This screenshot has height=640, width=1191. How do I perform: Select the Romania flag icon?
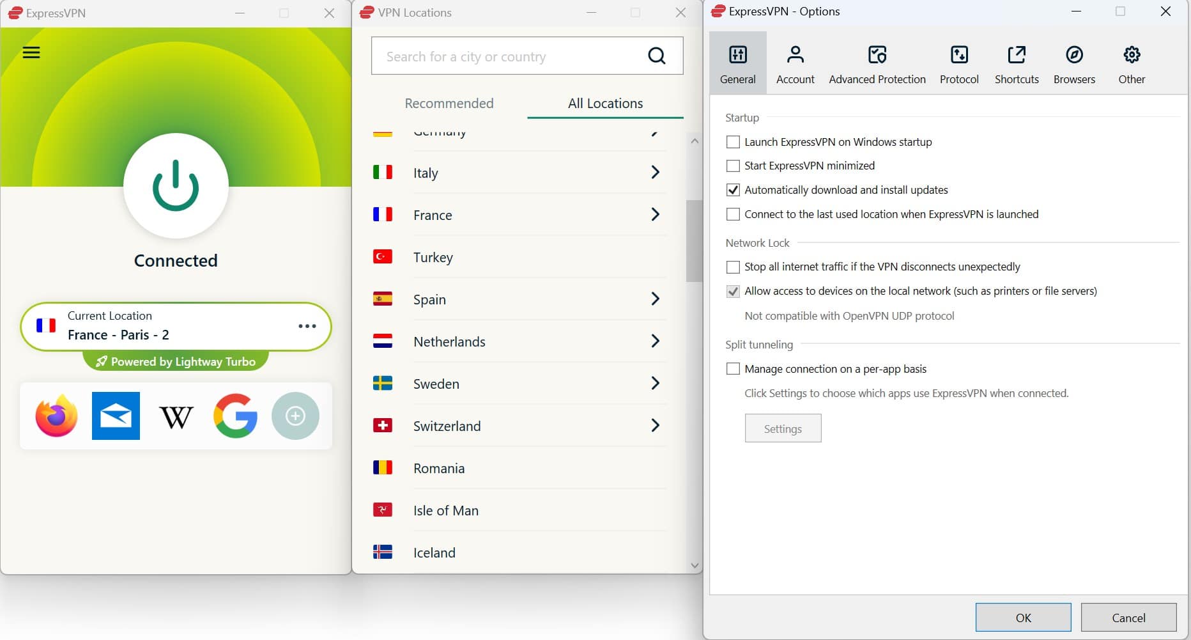pyautogui.click(x=383, y=467)
